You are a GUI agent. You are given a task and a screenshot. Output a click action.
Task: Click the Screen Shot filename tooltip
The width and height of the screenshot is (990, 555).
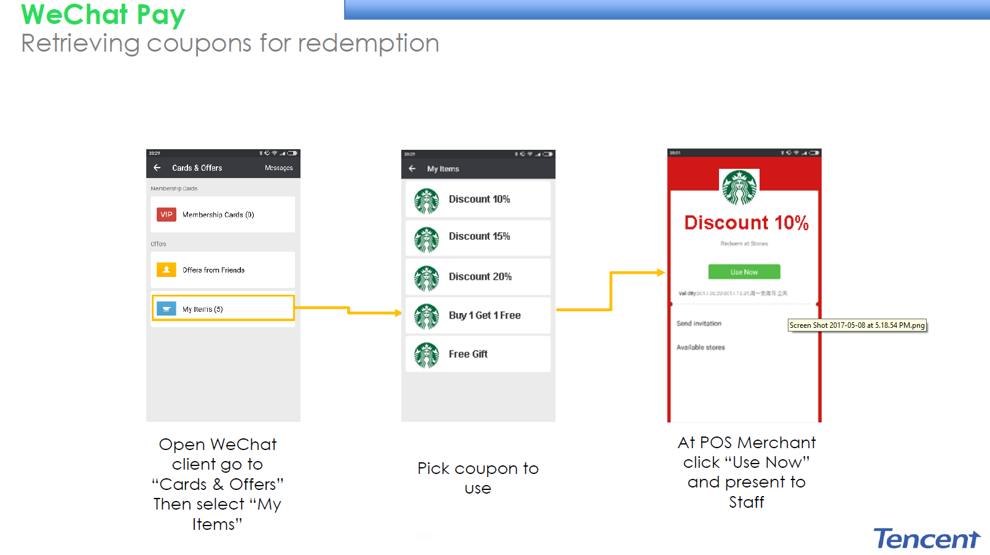point(857,325)
